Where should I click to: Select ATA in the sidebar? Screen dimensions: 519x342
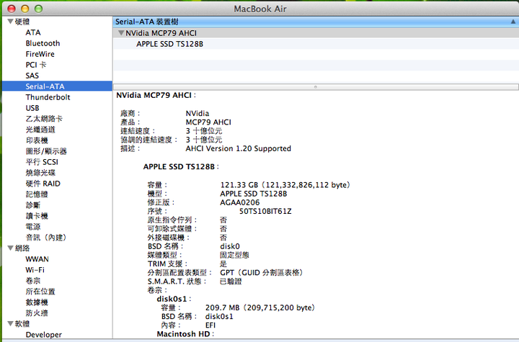(33, 32)
